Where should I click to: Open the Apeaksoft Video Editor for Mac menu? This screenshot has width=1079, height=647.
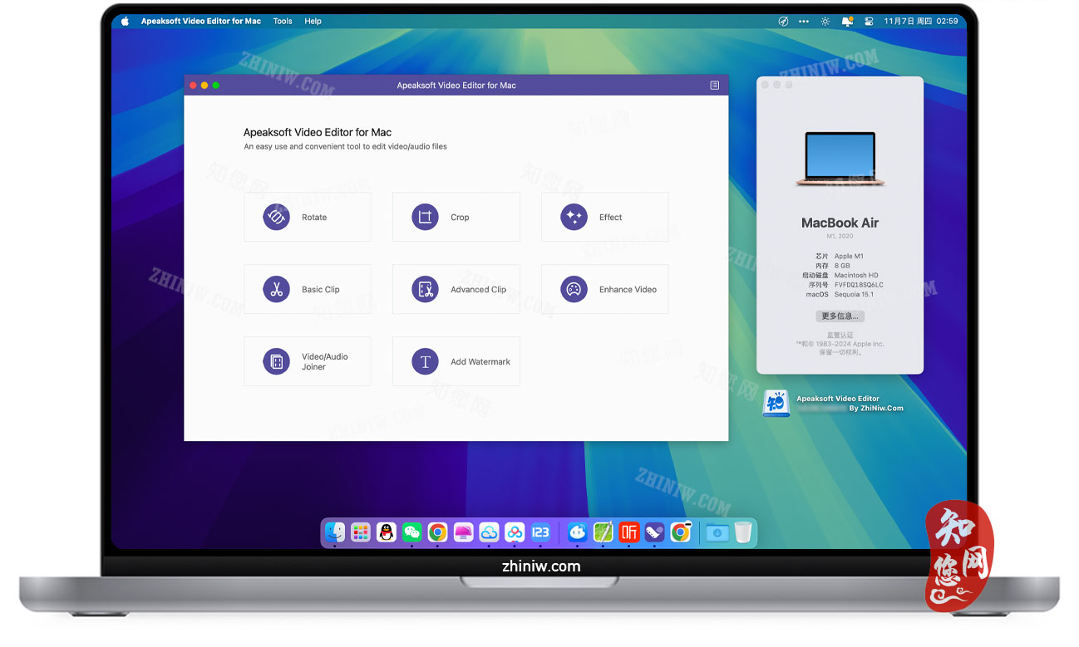[x=201, y=22]
